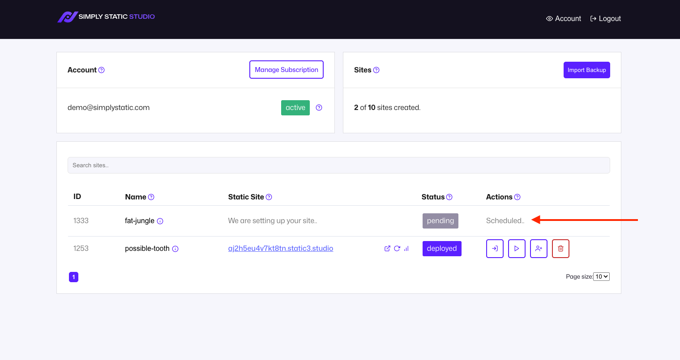Image resolution: width=680 pixels, height=360 pixels.
Task: Click the Actions column header text
Action: 499,197
